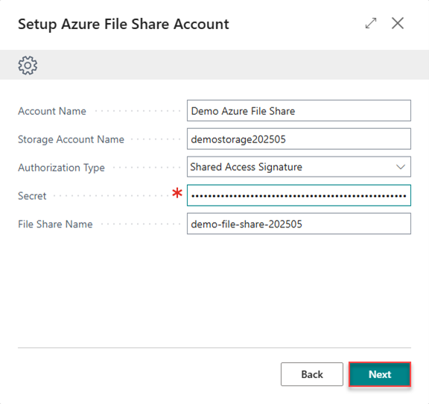The width and height of the screenshot is (429, 404).
Task: Select the Authorization Type label text
Action: pos(61,168)
